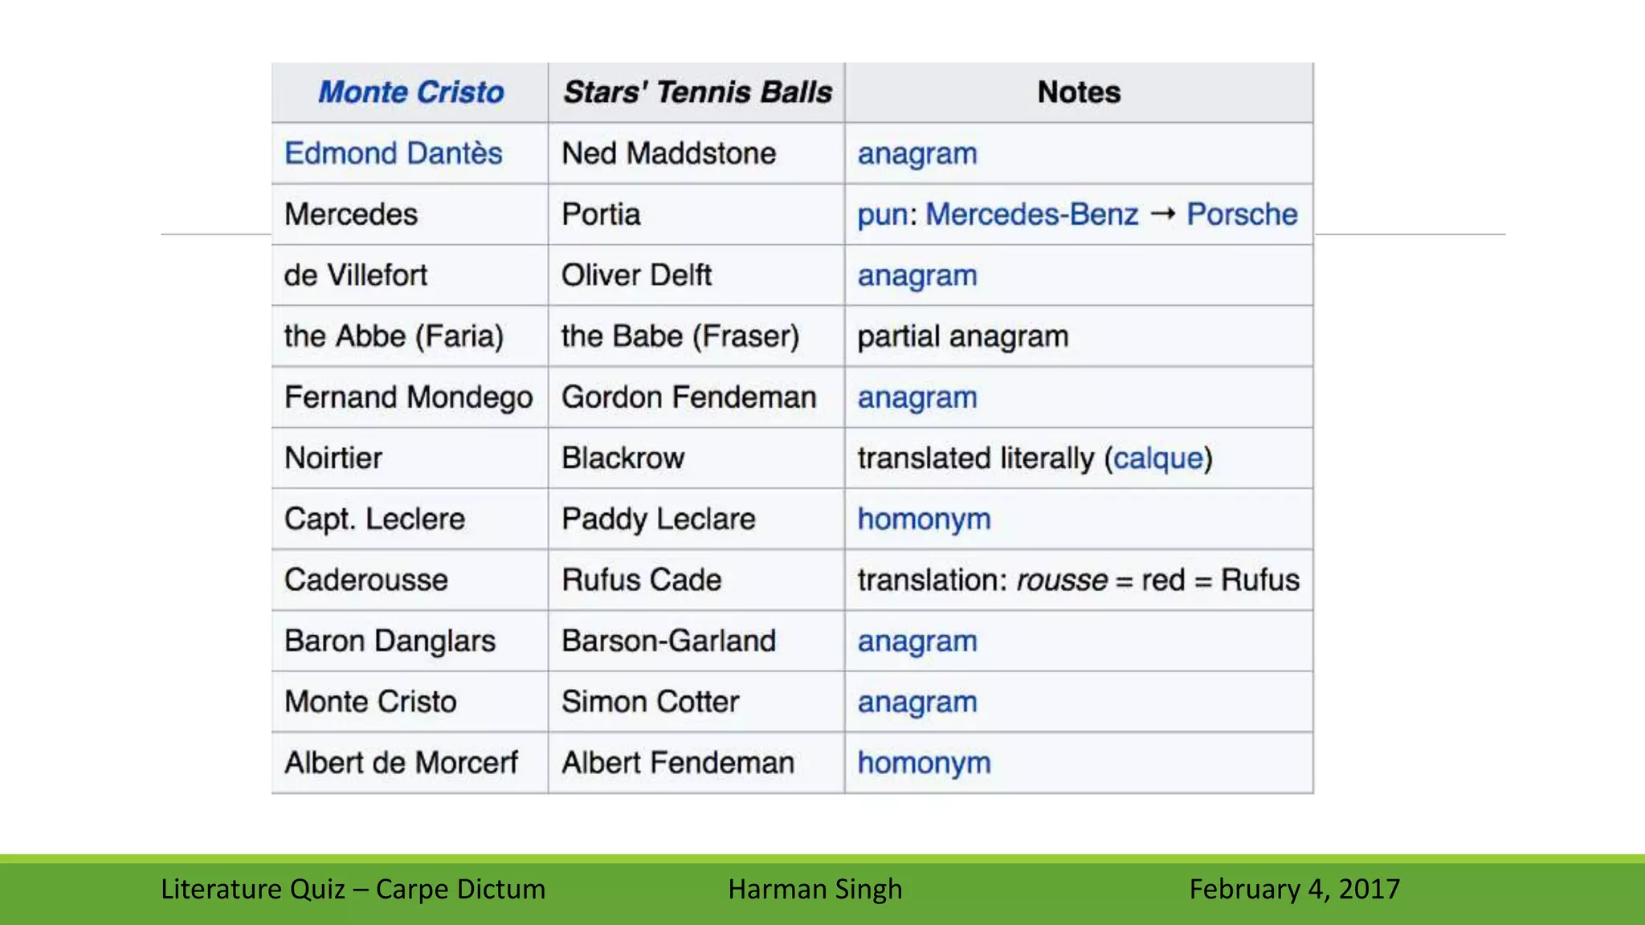Click anagram link in Gordon Fendeman row
This screenshot has height=925, width=1645.
pos(917,397)
